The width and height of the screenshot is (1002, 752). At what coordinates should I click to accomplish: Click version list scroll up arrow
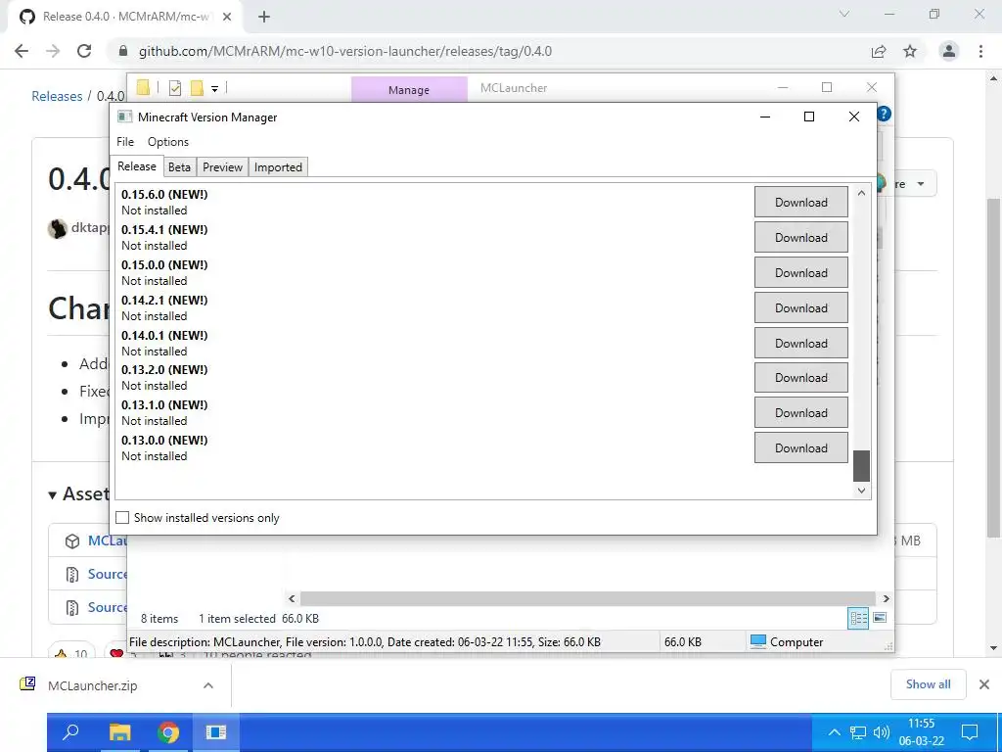click(x=861, y=193)
